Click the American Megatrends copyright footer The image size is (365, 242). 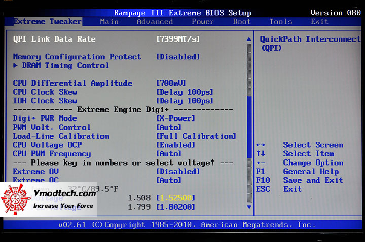click(x=187, y=225)
